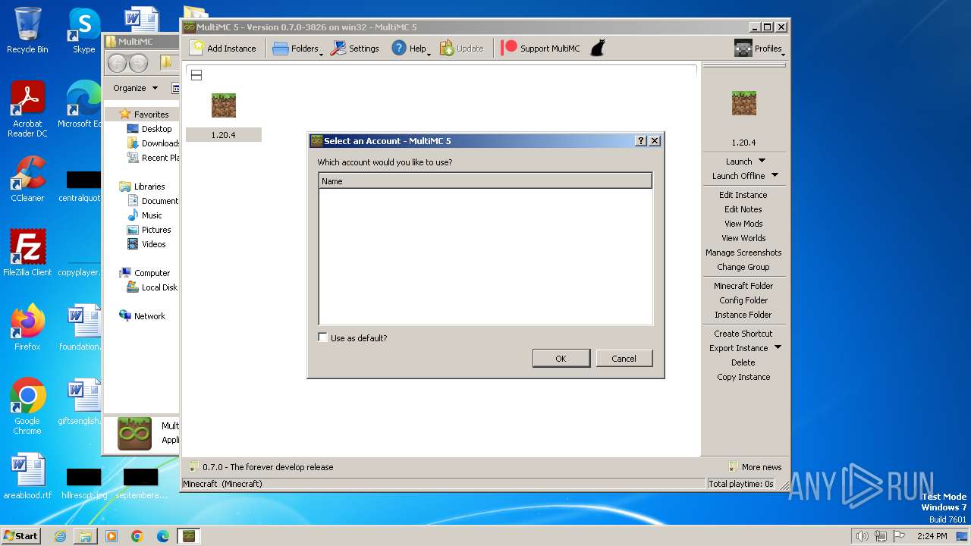Image resolution: width=971 pixels, height=546 pixels.
Task: Click Create Shortcut
Action: click(x=743, y=334)
